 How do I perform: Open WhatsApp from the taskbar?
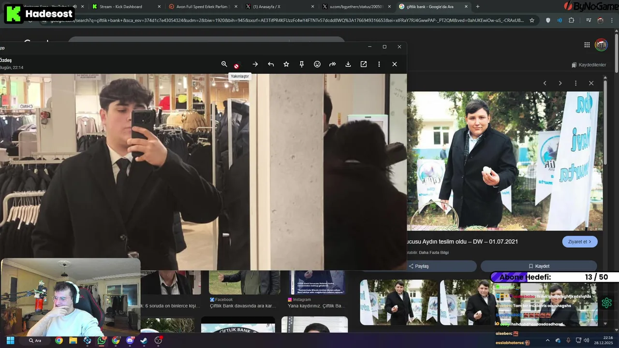coord(102,340)
